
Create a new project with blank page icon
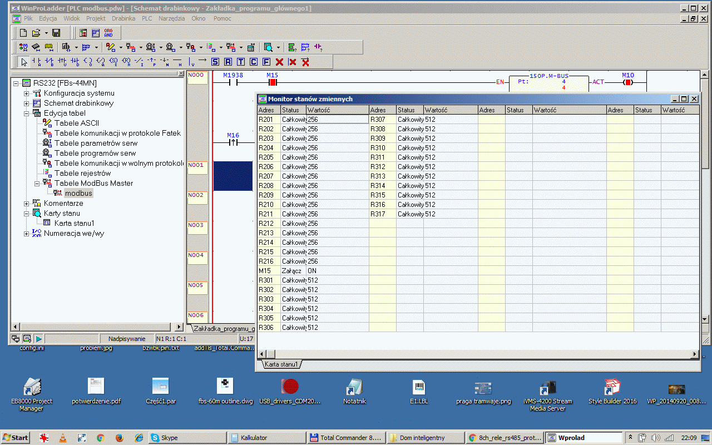click(x=23, y=33)
